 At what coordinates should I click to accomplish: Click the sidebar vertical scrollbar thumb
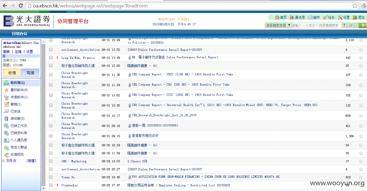(x=43, y=115)
